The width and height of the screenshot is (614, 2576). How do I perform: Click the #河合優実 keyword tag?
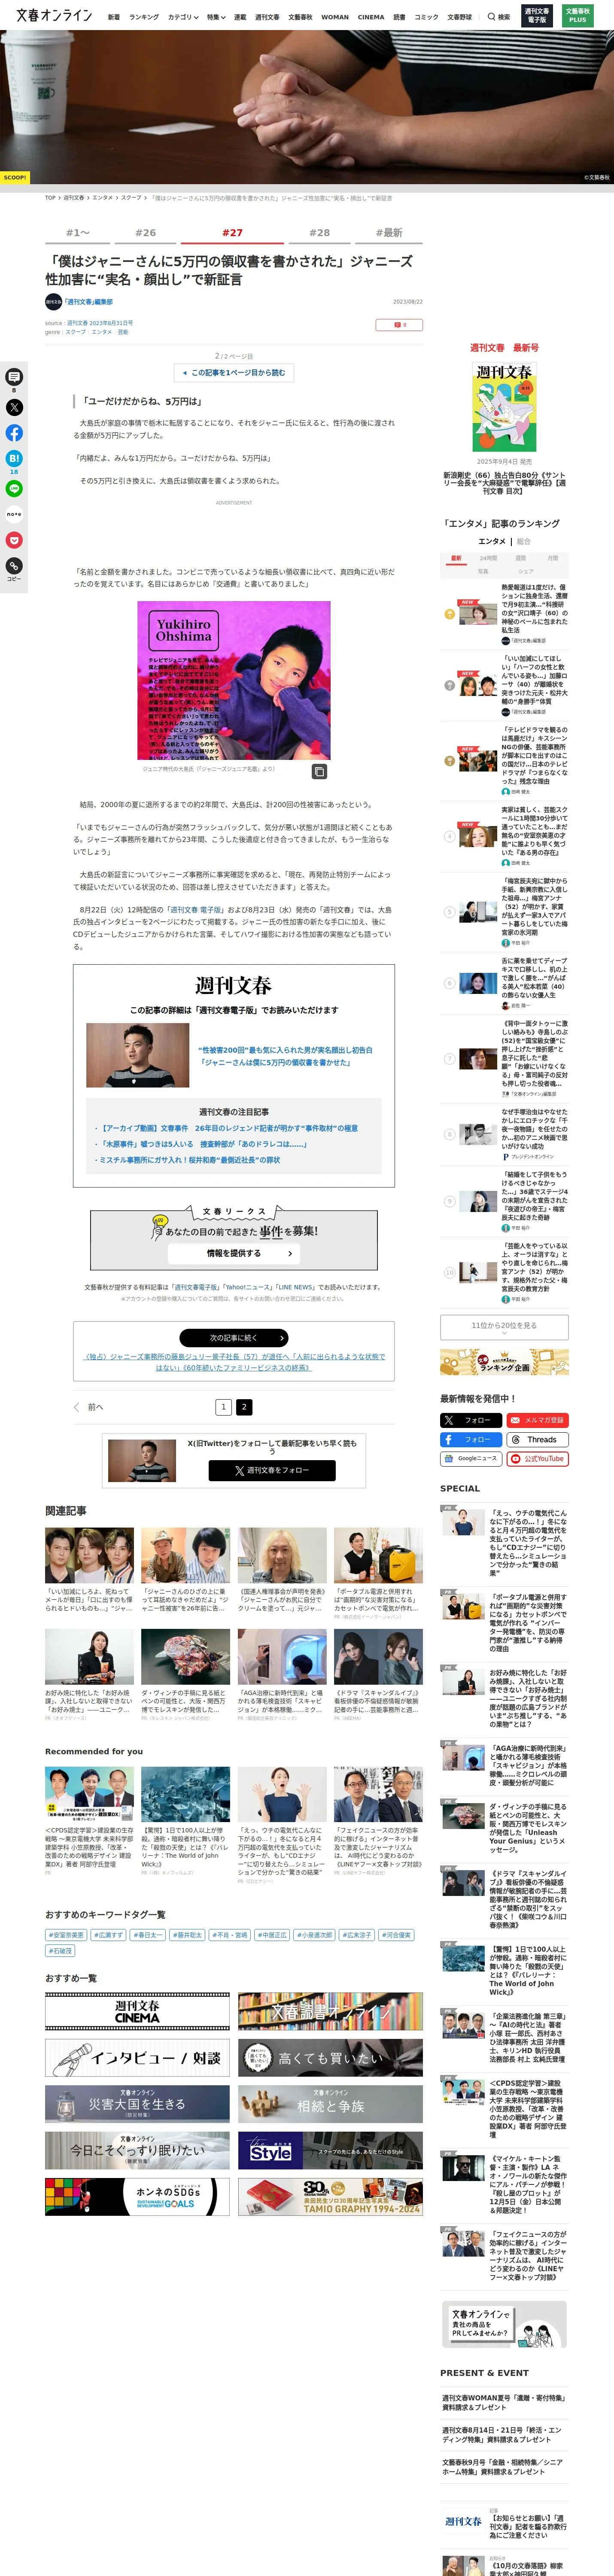tap(396, 1935)
